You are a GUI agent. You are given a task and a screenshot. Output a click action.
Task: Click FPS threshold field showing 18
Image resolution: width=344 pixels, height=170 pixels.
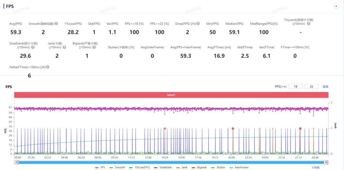[x=295, y=87]
